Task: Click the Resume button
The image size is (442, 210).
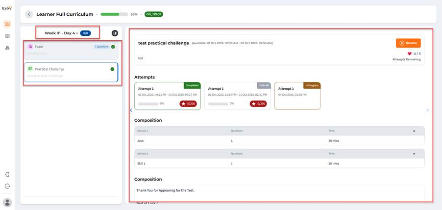Action: click(x=408, y=43)
